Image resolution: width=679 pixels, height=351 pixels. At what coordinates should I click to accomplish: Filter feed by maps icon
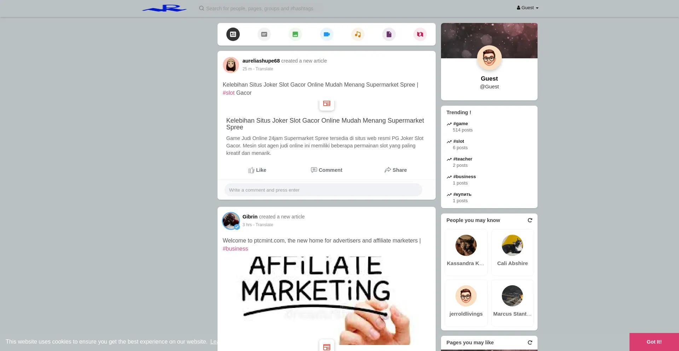click(x=420, y=34)
